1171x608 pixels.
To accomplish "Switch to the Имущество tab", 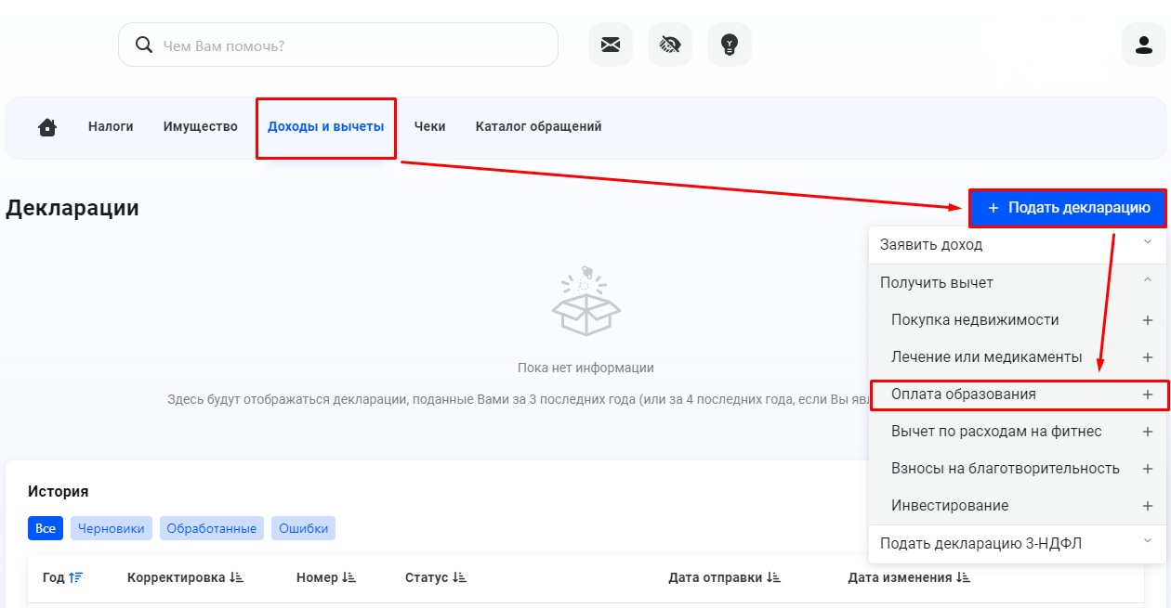I will 200,127.
